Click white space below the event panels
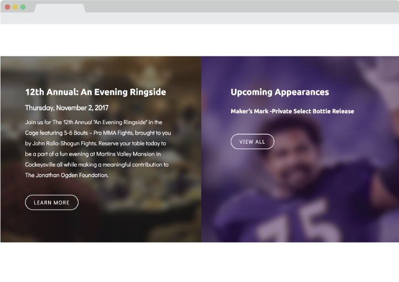This screenshot has width=399, height=282. click(x=200, y=262)
